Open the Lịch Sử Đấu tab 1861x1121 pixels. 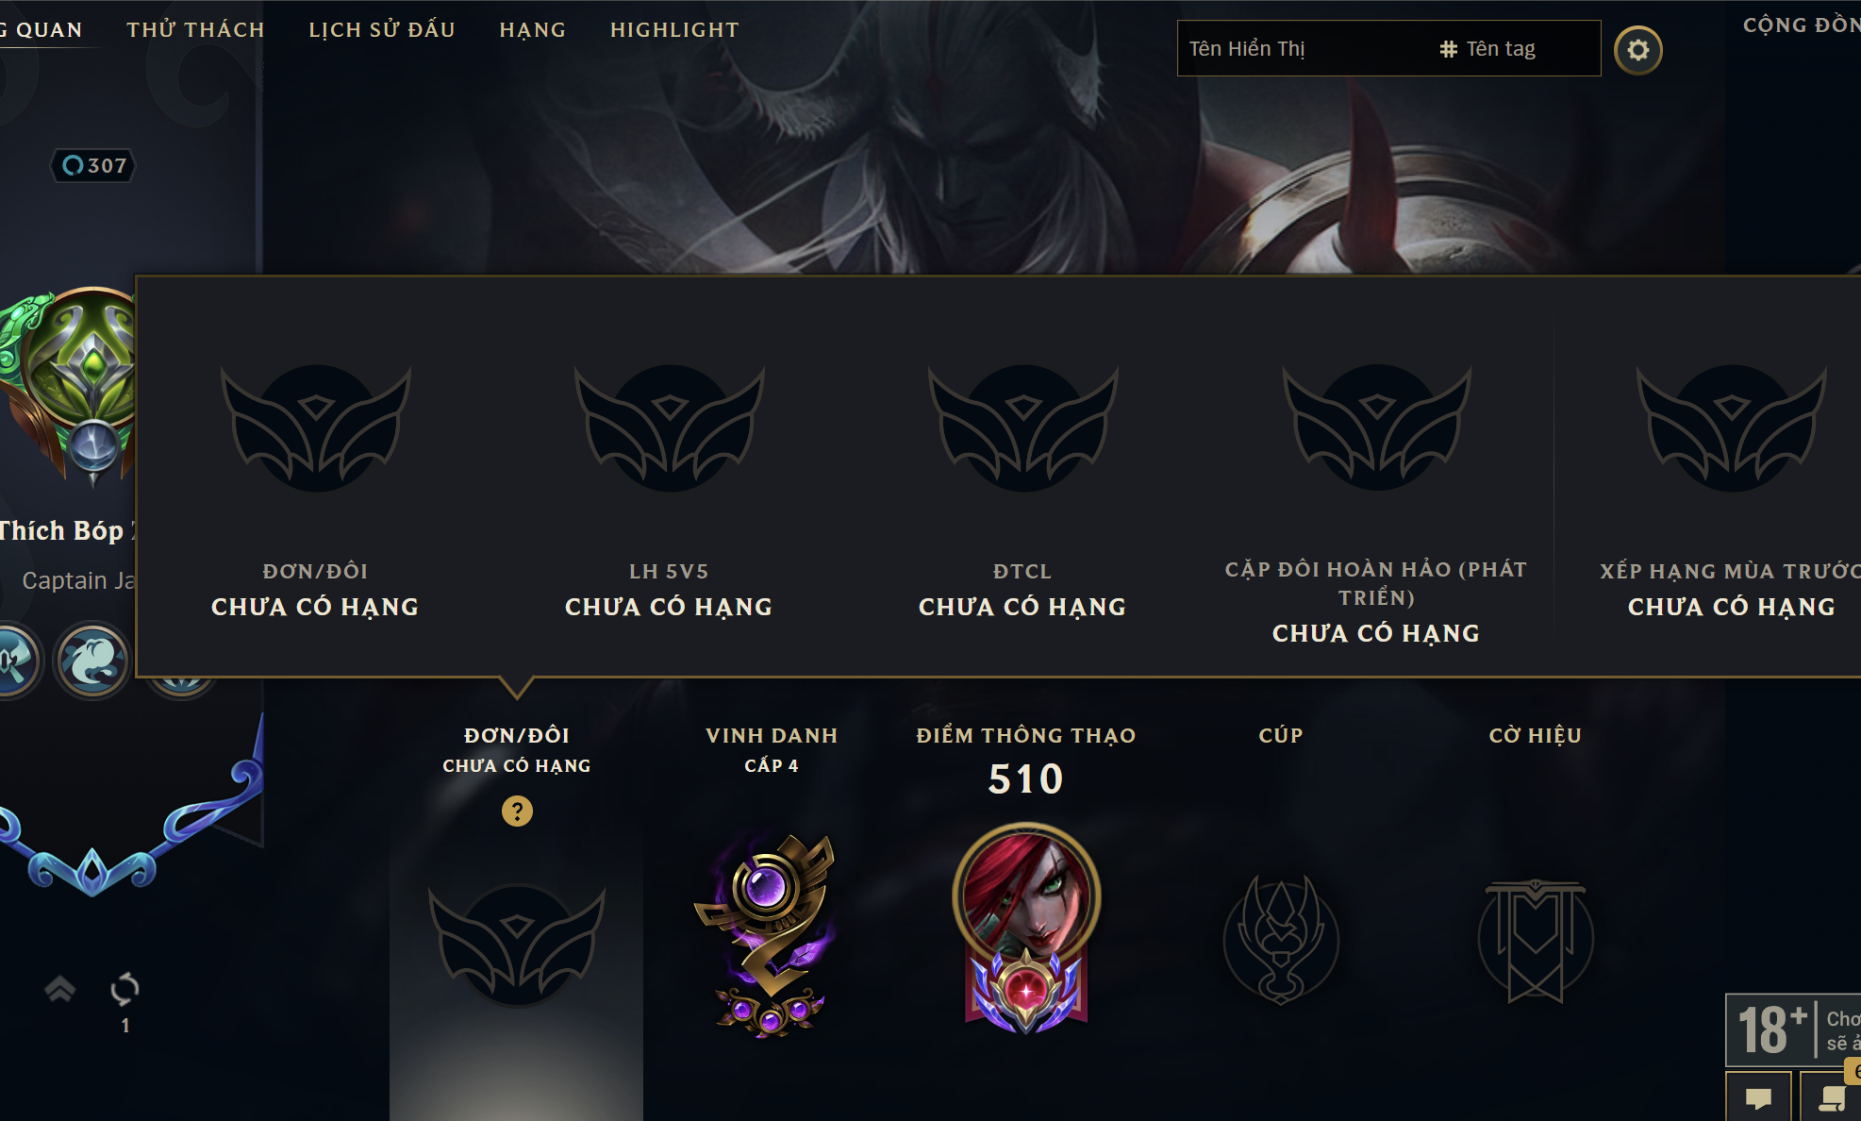point(382,30)
